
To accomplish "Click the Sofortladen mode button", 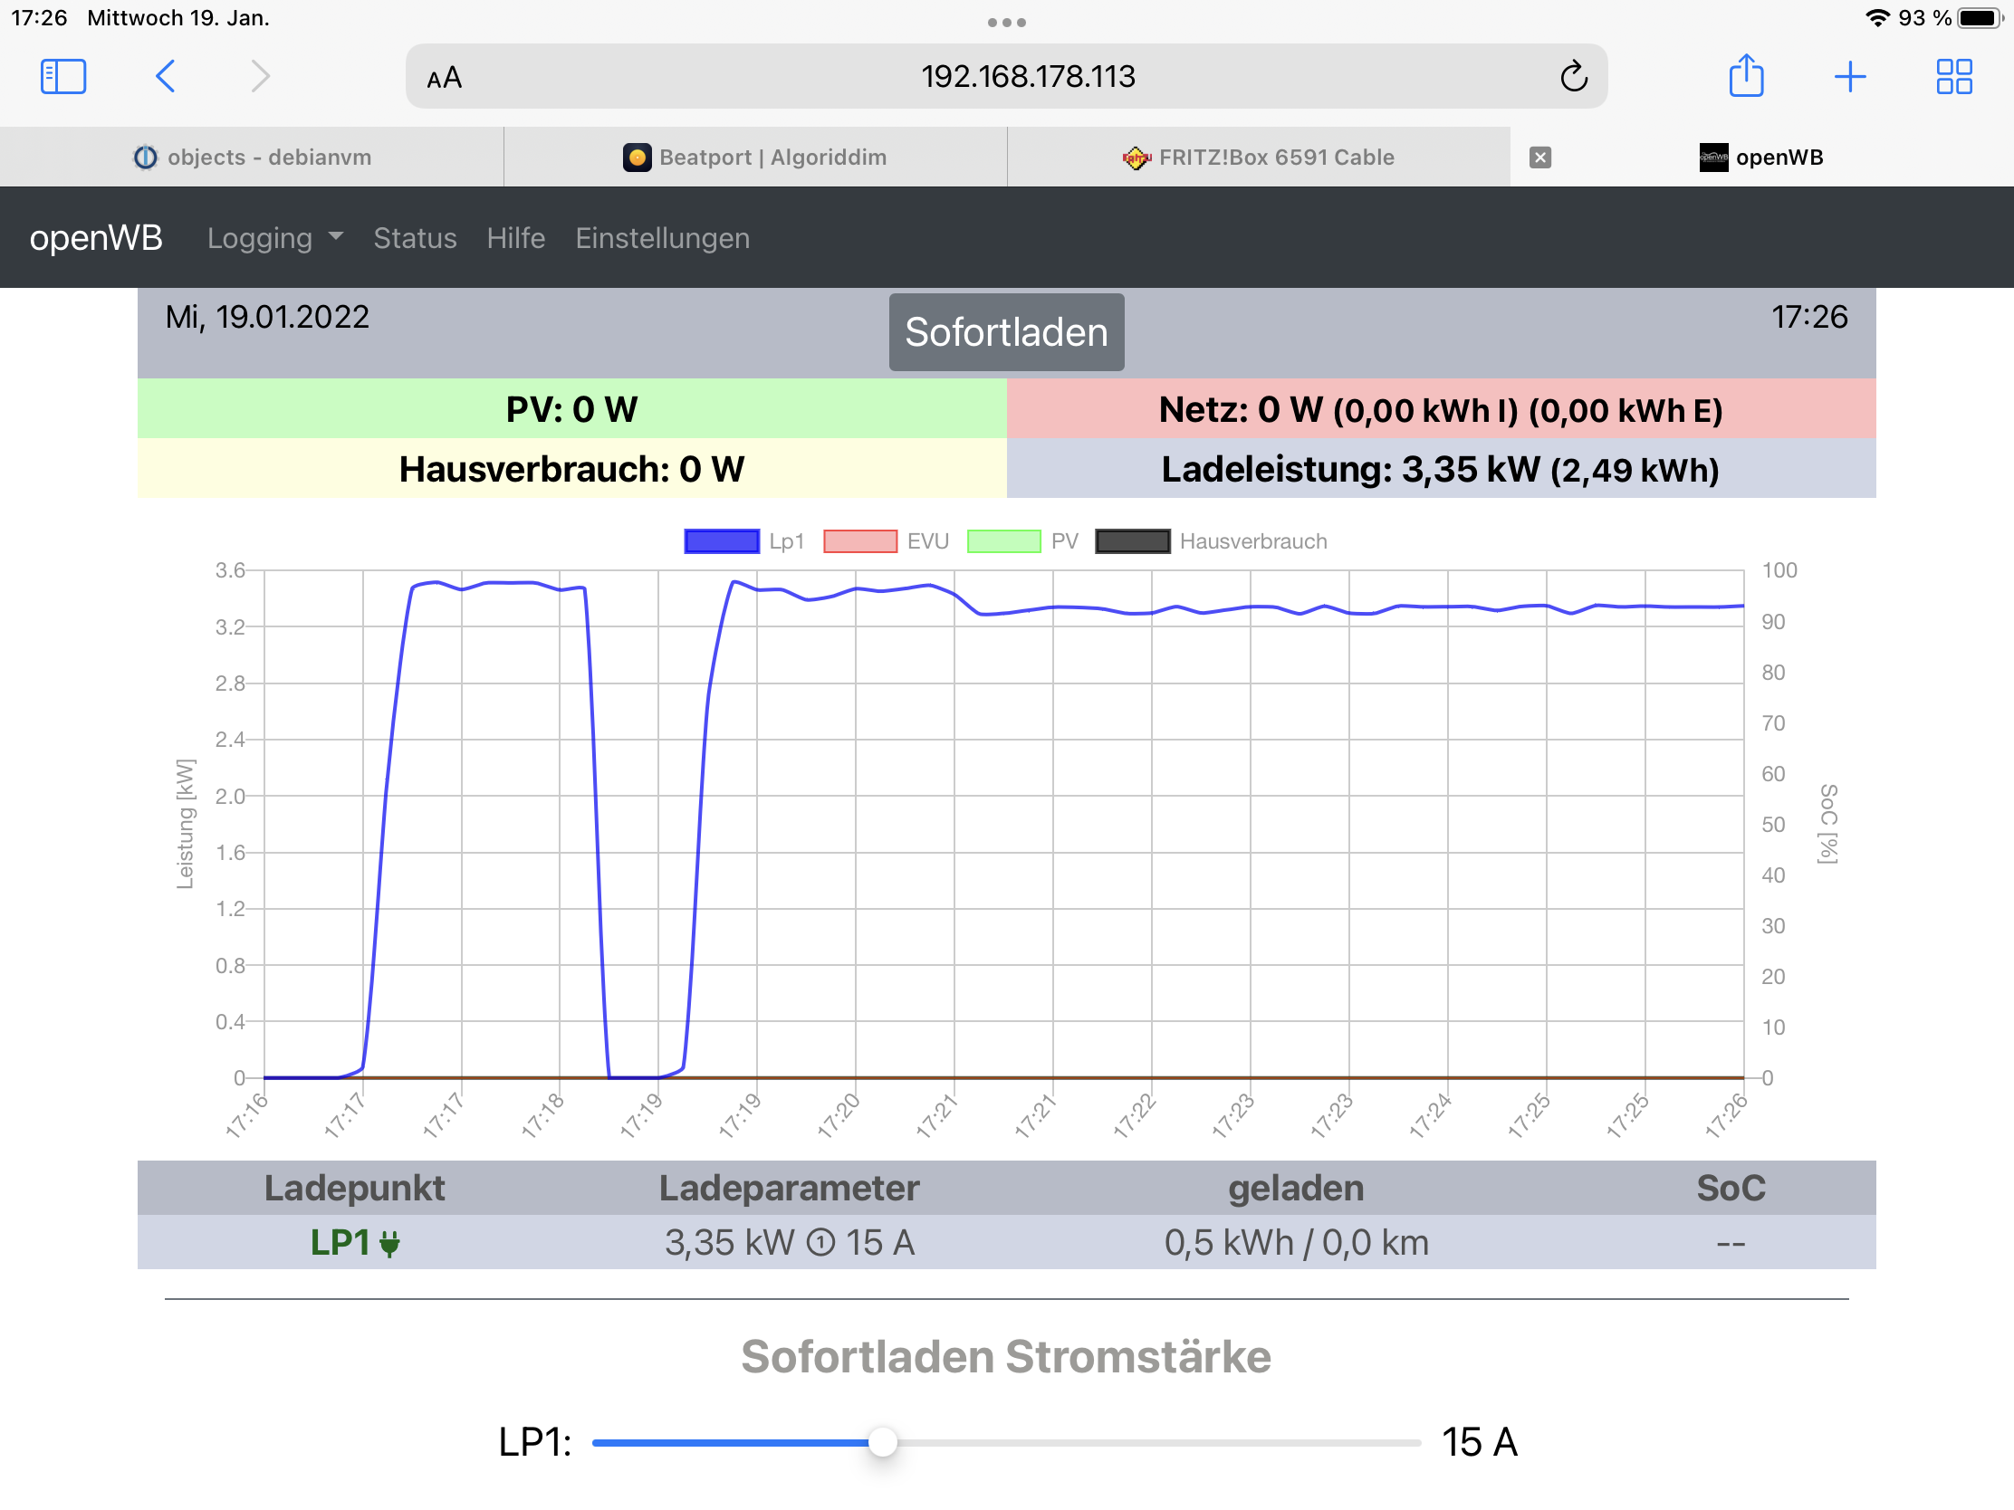I will tap(1006, 332).
